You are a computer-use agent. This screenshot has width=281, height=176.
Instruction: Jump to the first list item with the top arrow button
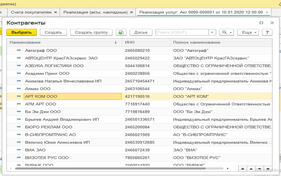tap(243, 169)
